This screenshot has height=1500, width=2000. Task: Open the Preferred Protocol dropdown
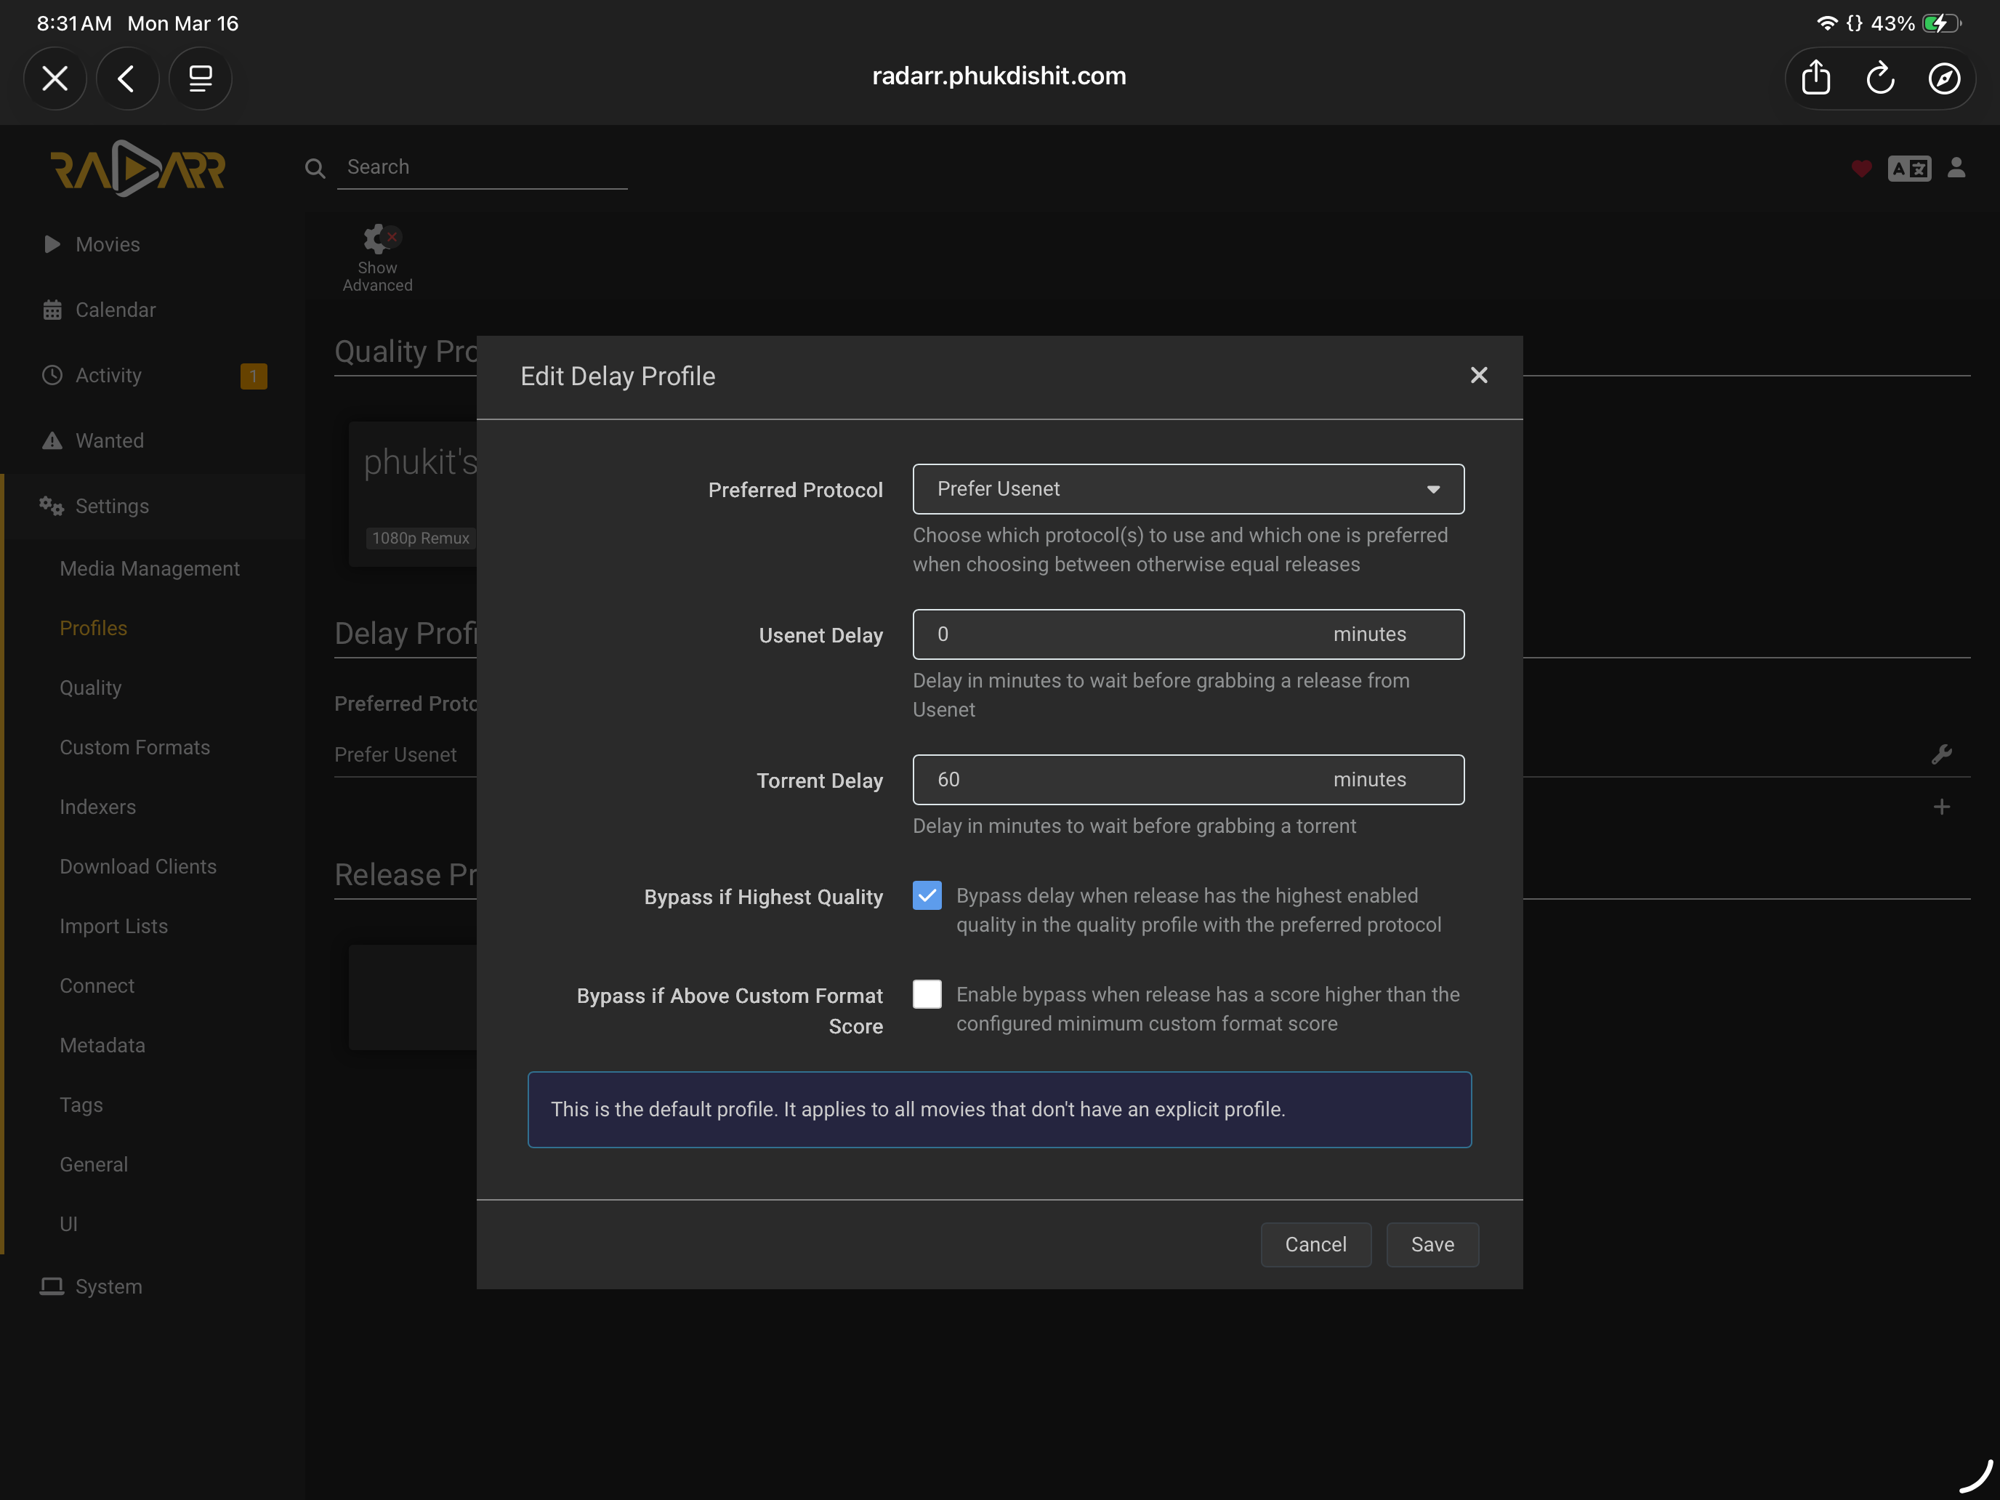tap(1188, 489)
